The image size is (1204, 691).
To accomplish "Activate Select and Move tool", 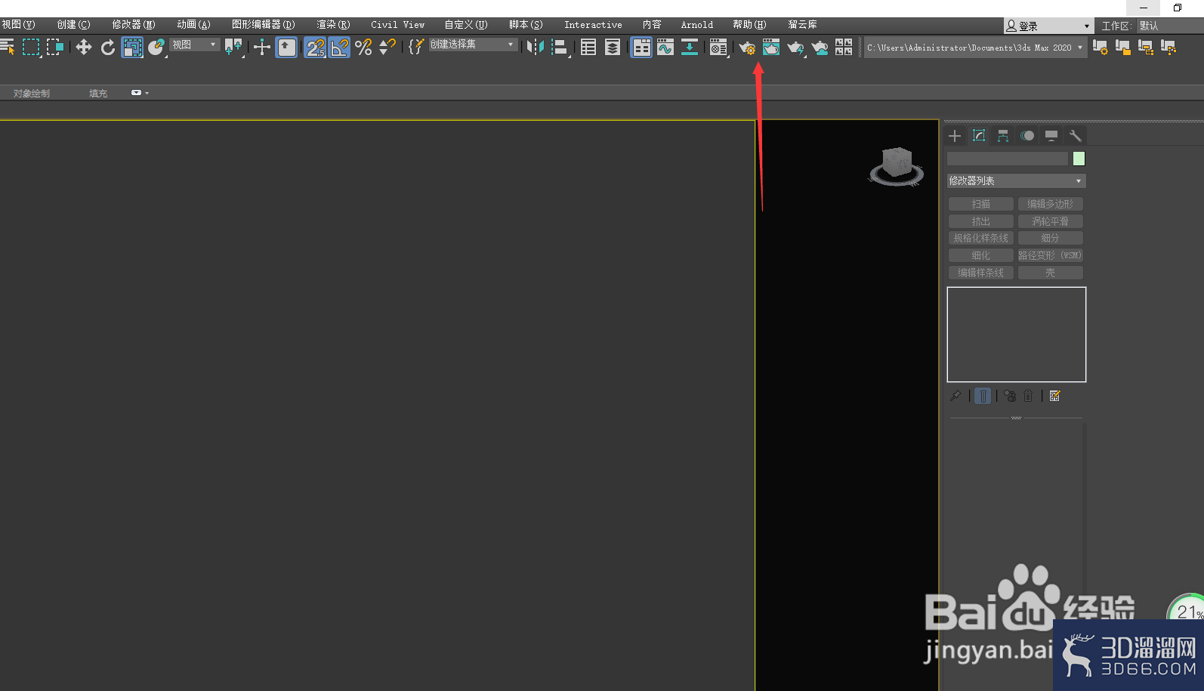I will pos(84,48).
